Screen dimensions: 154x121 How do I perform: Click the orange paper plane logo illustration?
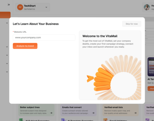pyautogui.click(x=90, y=79)
